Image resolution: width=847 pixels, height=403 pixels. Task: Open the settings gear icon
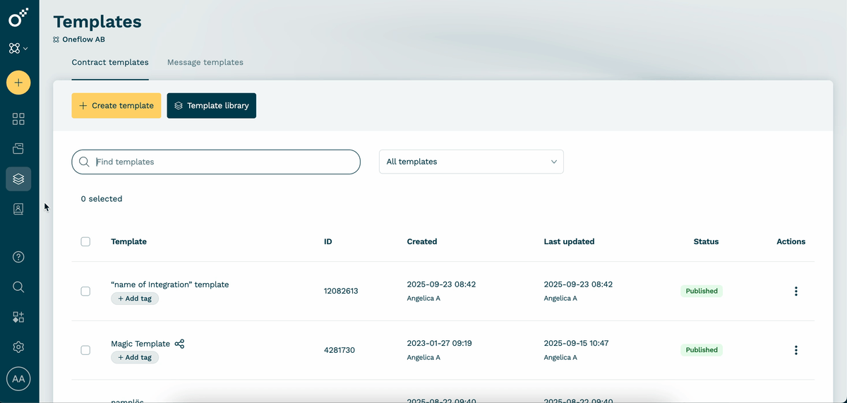coord(18,347)
